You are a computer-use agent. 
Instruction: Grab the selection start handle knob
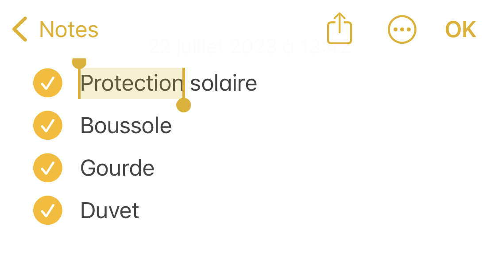(79, 62)
